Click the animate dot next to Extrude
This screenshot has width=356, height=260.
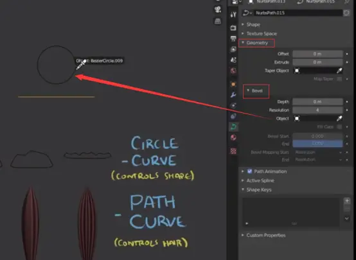coord(347,62)
